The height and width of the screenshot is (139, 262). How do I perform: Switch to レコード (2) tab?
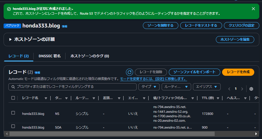[x=18, y=56]
